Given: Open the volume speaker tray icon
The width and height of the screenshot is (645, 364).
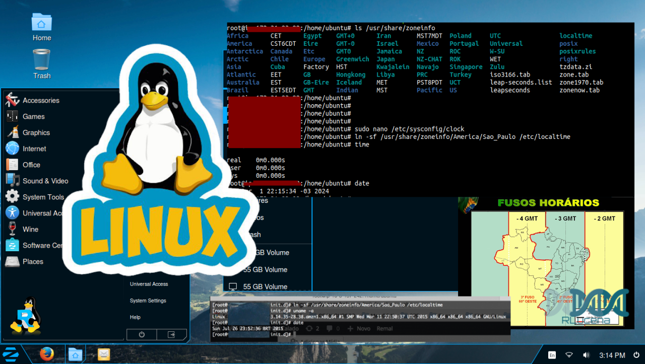Looking at the screenshot, I should (x=586, y=355).
